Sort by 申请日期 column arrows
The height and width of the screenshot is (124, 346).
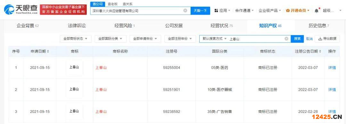(x=48, y=51)
